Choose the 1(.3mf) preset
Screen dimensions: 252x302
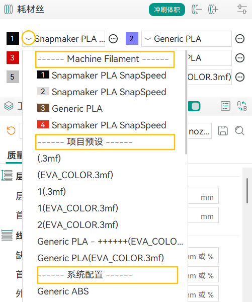104,192
